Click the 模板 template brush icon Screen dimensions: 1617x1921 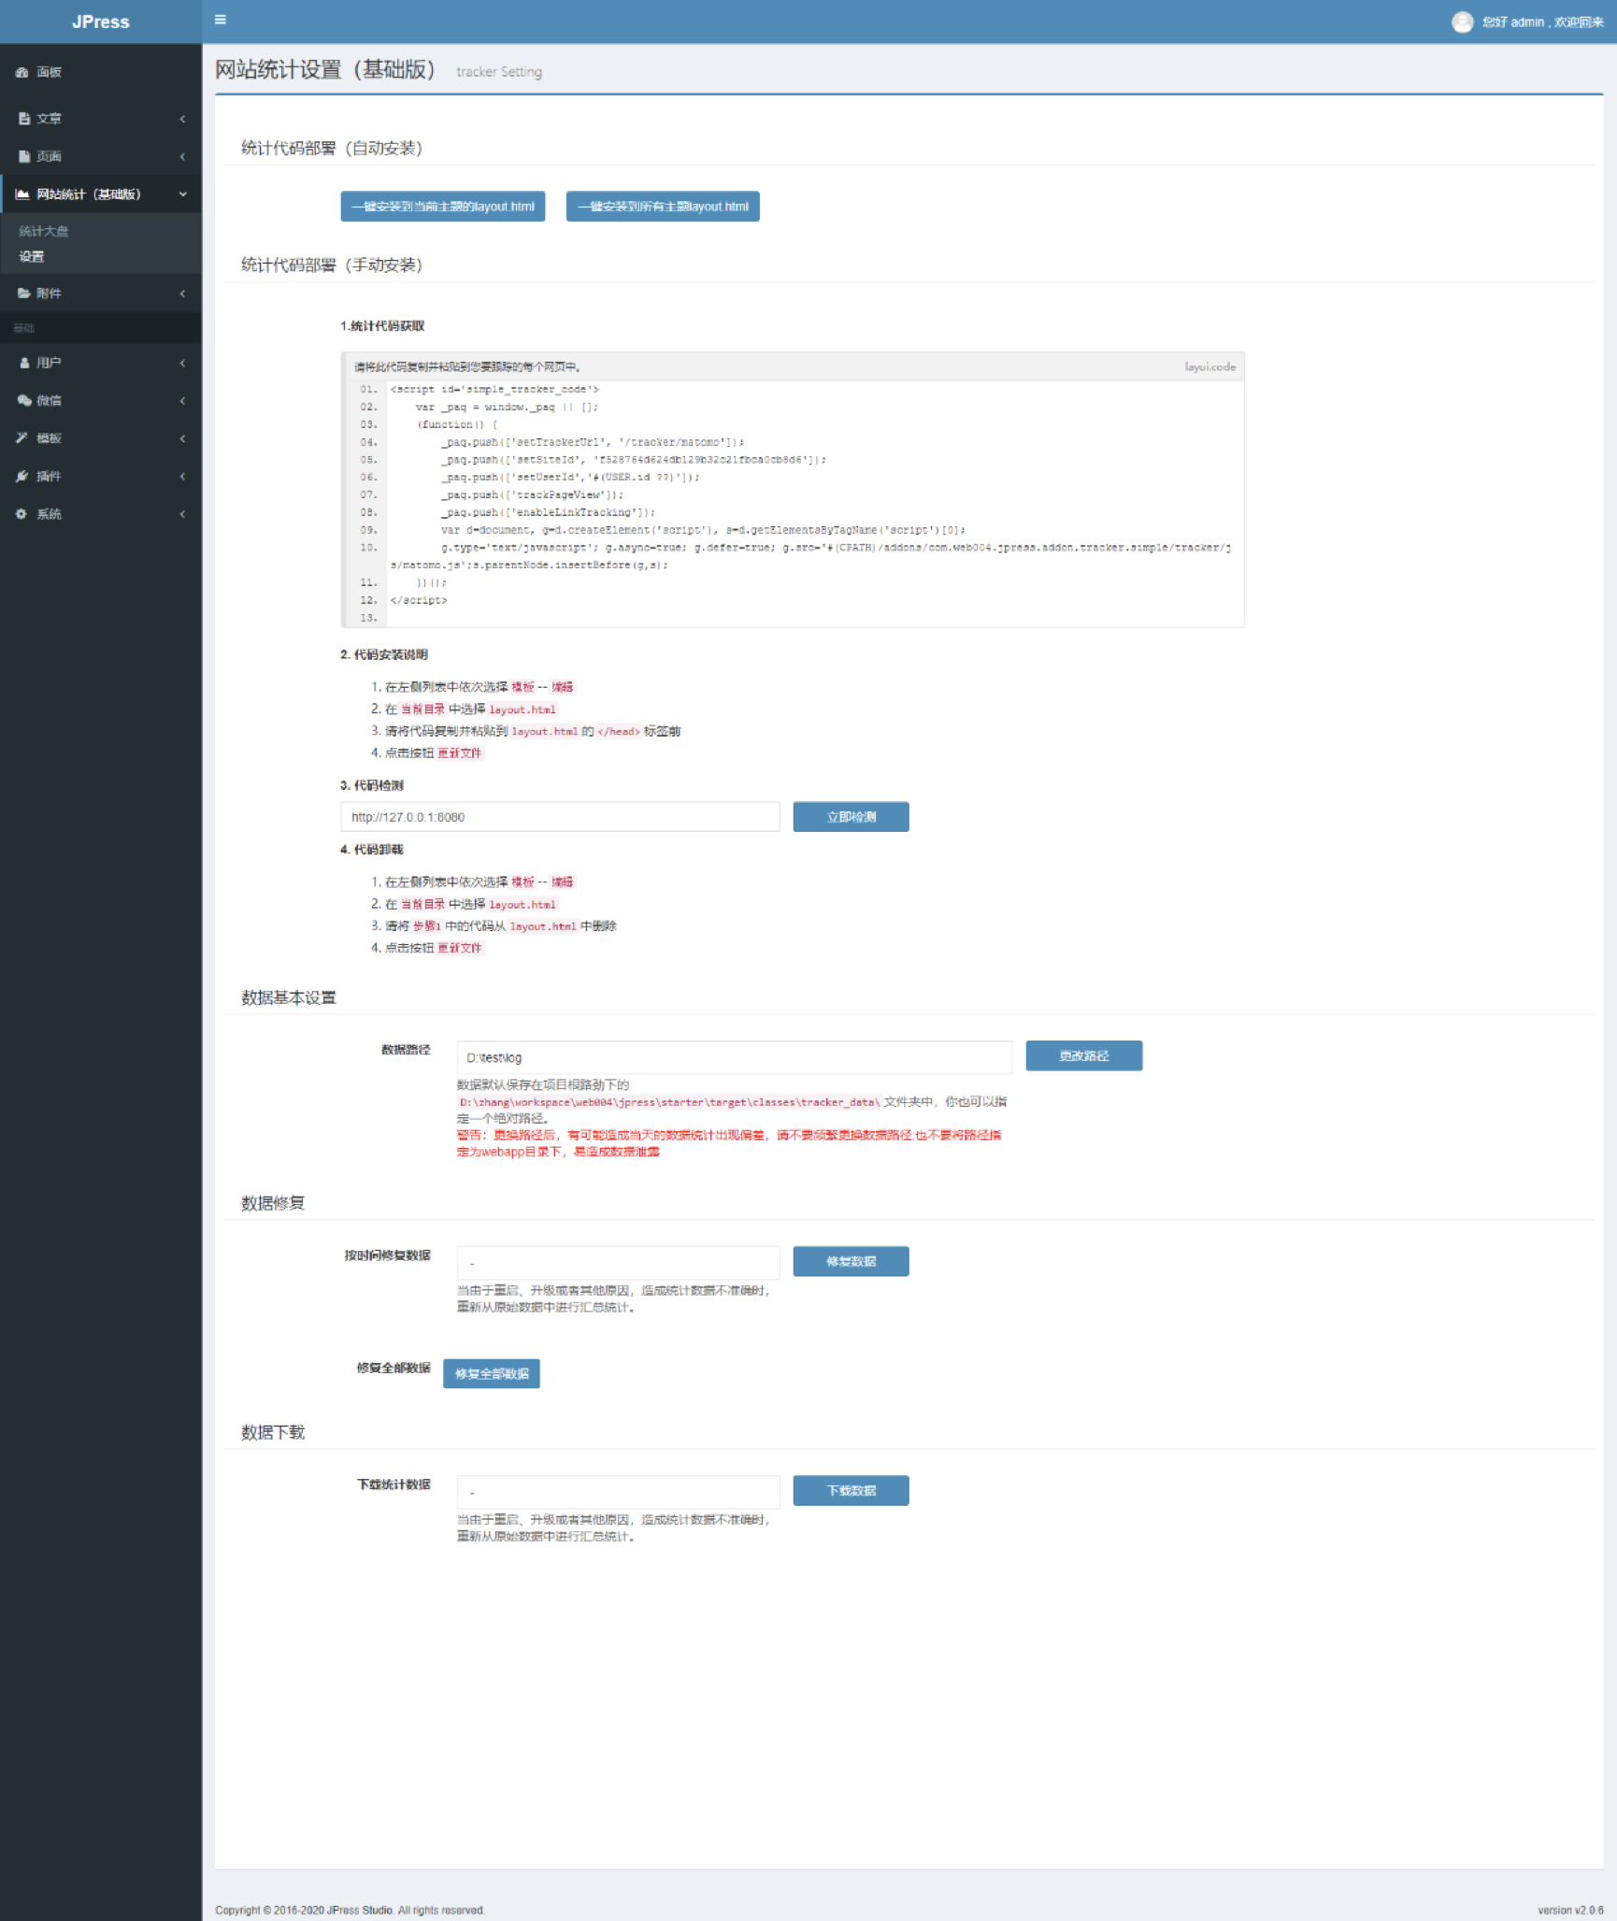(x=21, y=437)
